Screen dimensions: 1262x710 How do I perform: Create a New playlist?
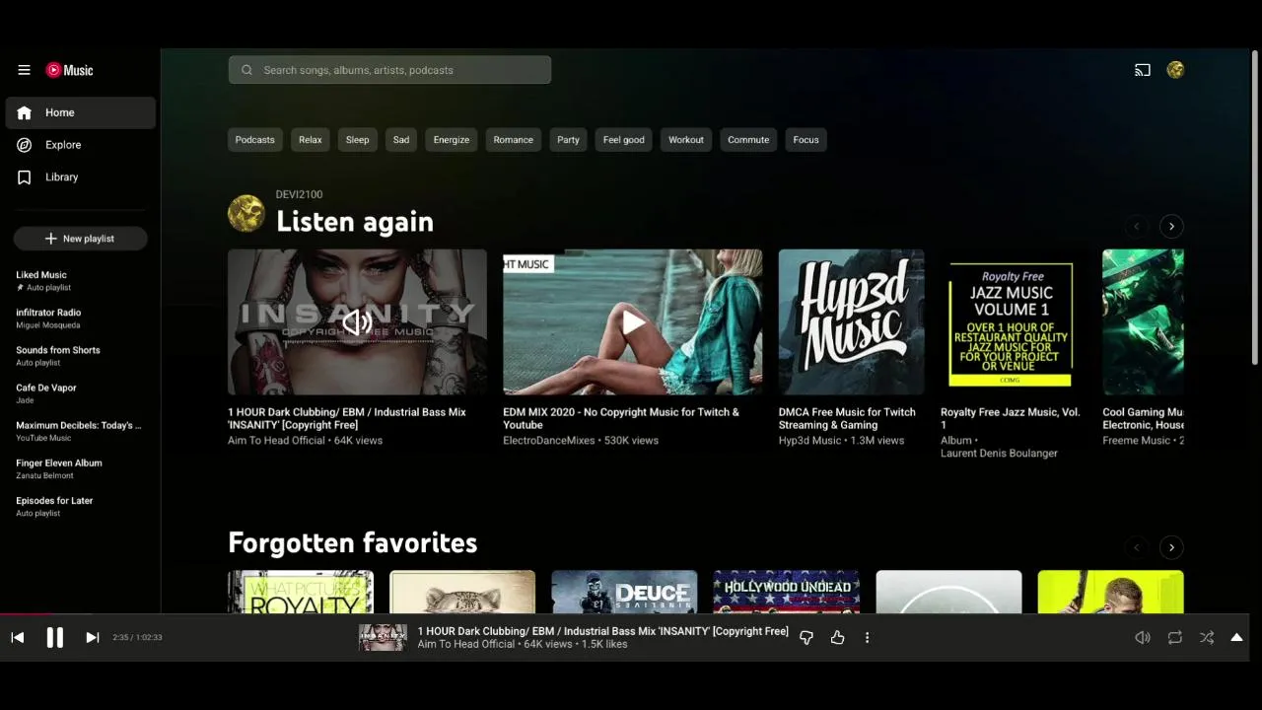(x=80, y=239)
